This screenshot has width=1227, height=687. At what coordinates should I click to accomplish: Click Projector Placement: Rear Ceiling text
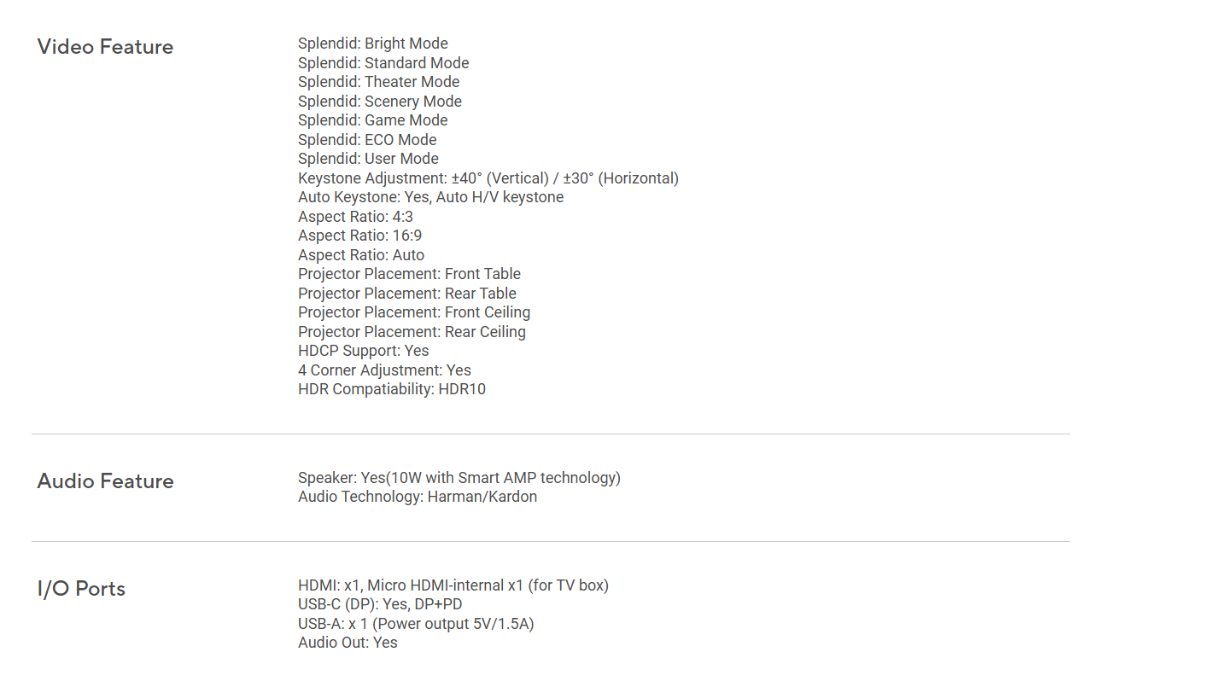coord(412,332)
